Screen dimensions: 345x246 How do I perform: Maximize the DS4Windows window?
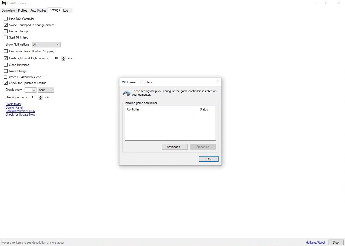coord(327,3)
